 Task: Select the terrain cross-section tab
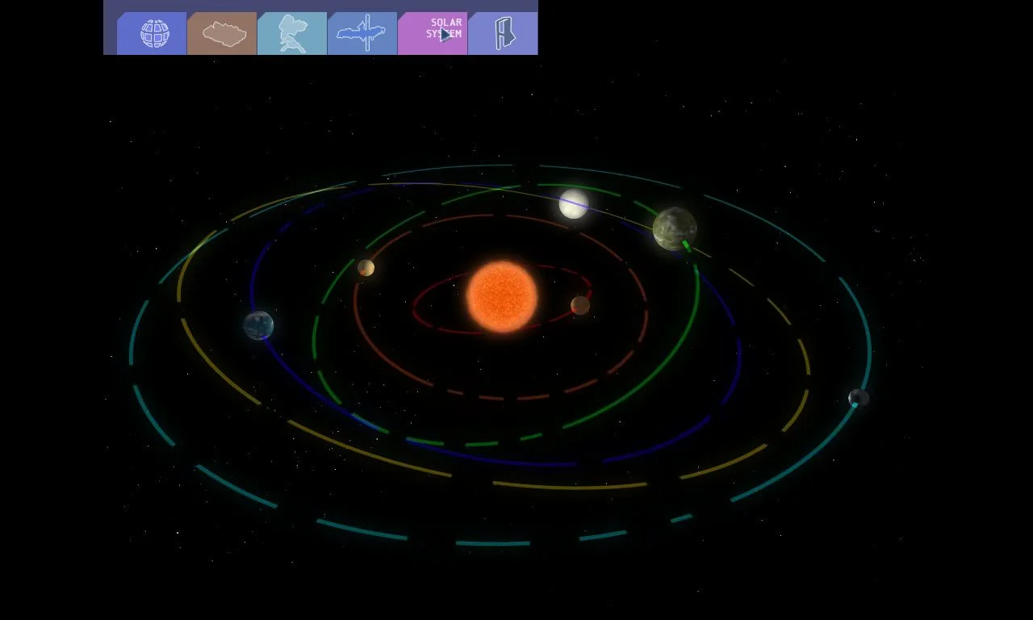[x=362, y=34]
